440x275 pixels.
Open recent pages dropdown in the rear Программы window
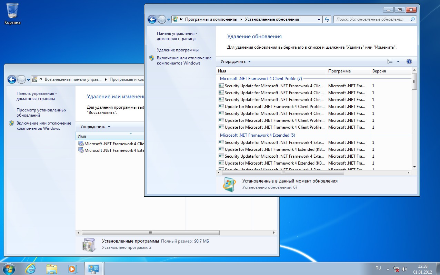(28, 80)
